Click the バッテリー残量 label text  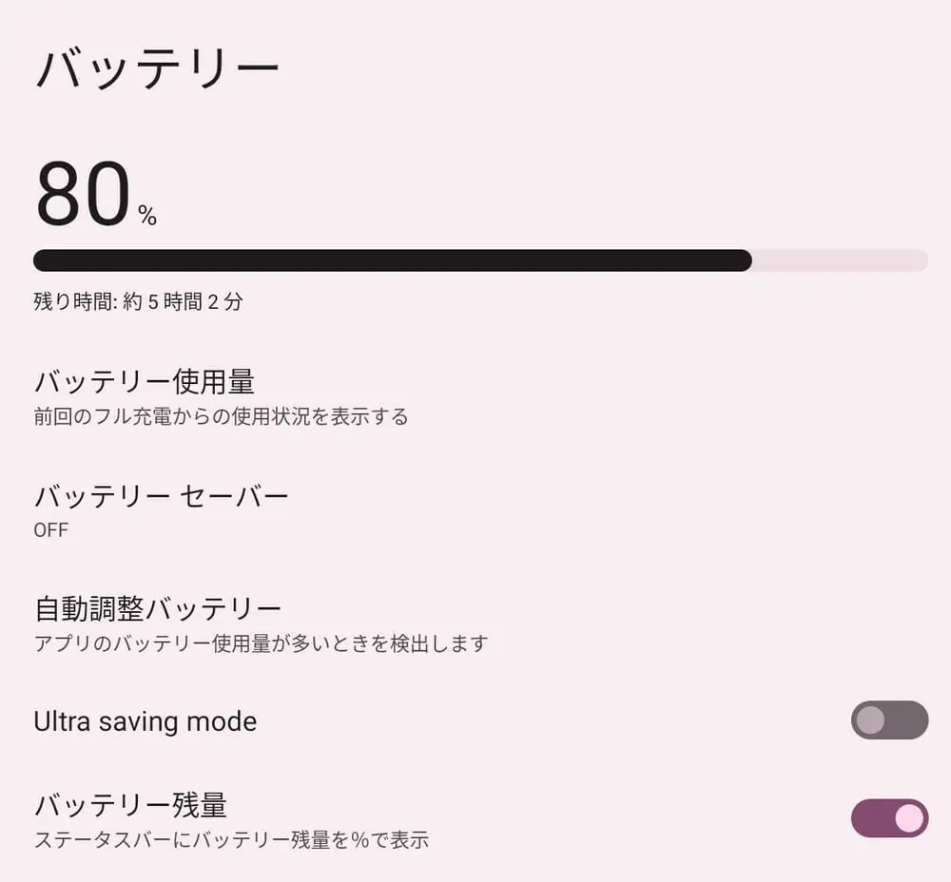coord(131,805)
